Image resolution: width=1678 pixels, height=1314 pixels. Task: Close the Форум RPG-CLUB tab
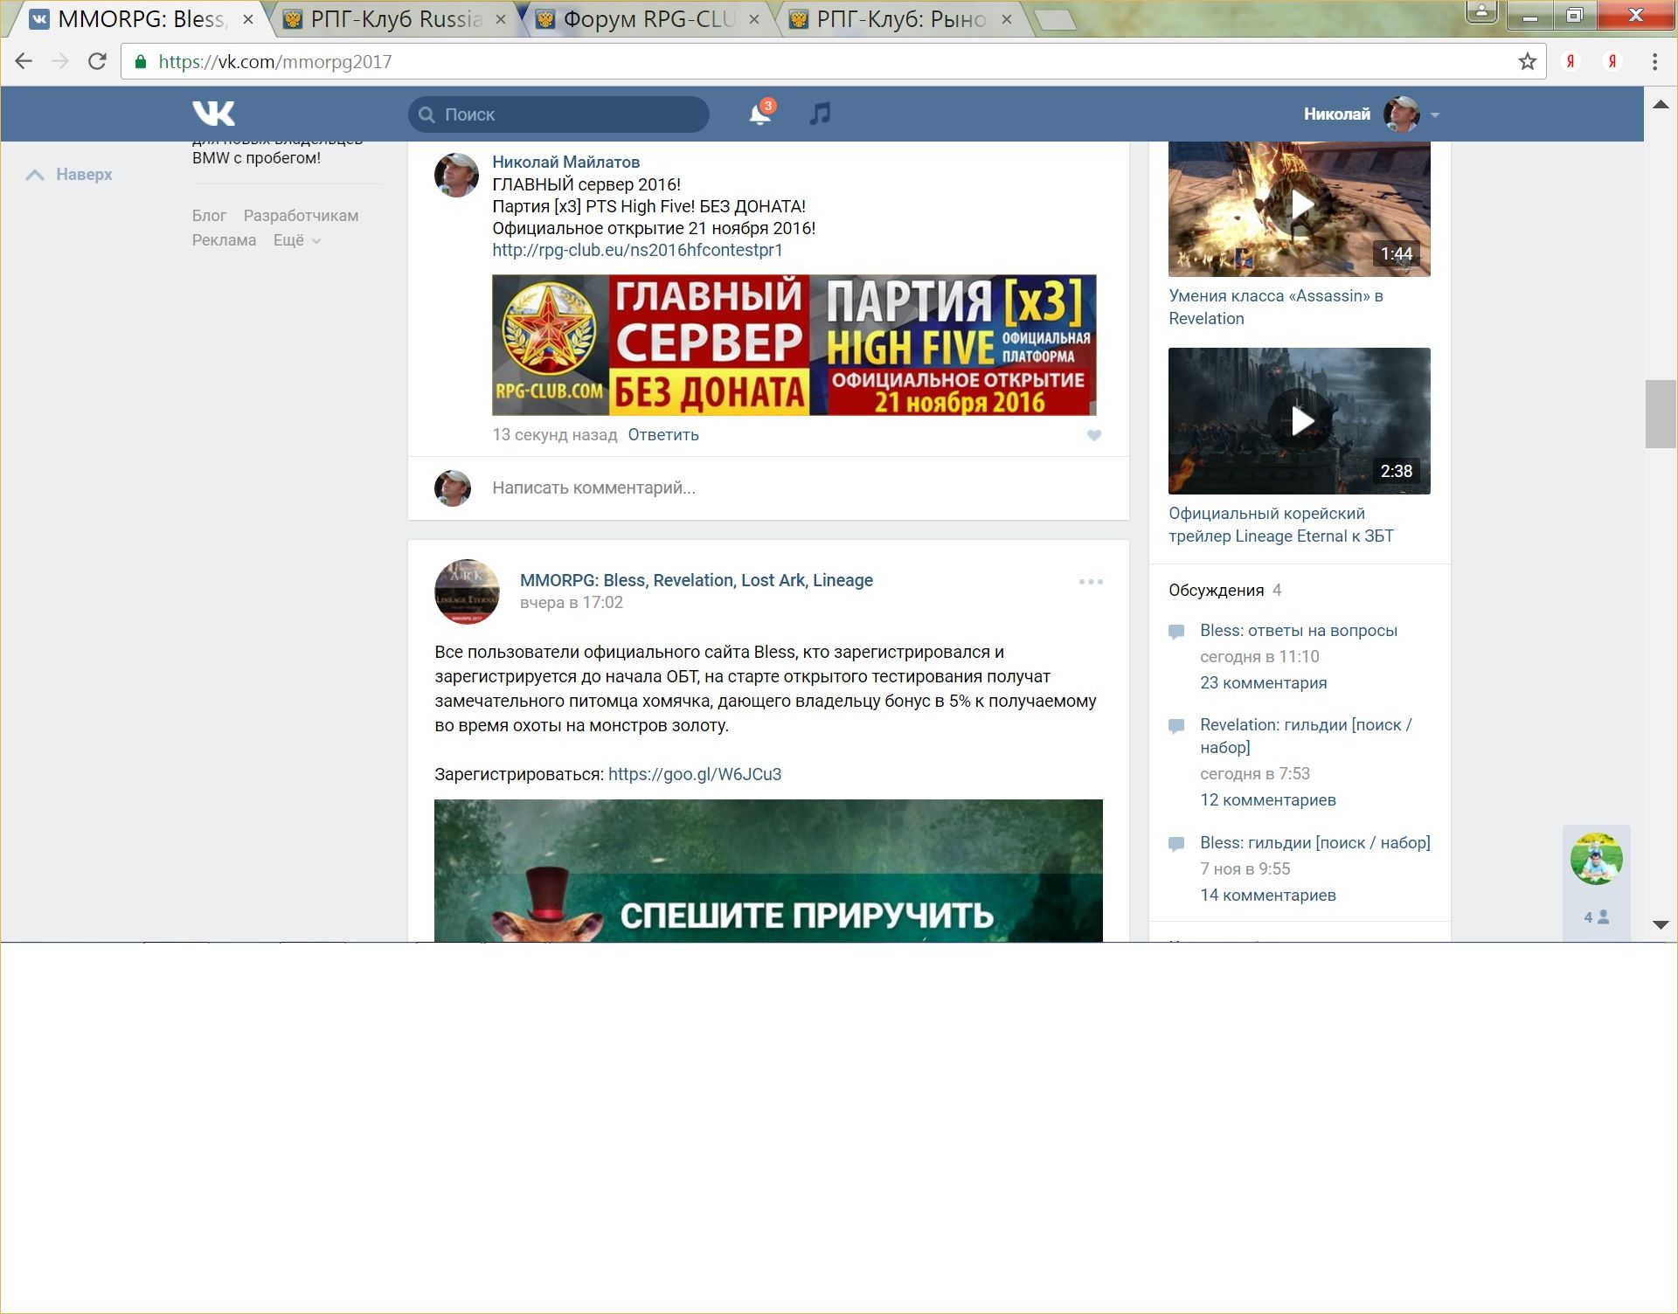754,19
